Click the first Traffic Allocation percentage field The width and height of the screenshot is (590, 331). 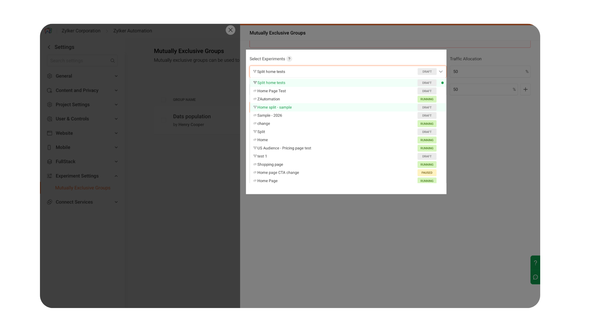click(x=487, y=72)
